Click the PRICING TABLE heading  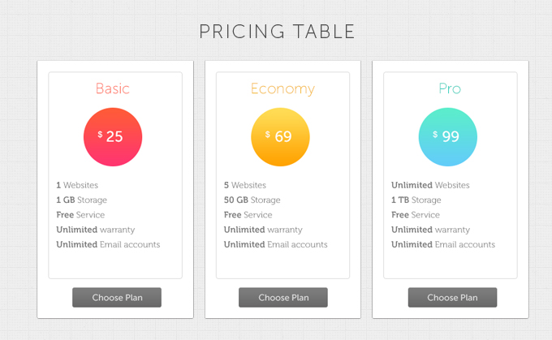(x=277, y=32)
